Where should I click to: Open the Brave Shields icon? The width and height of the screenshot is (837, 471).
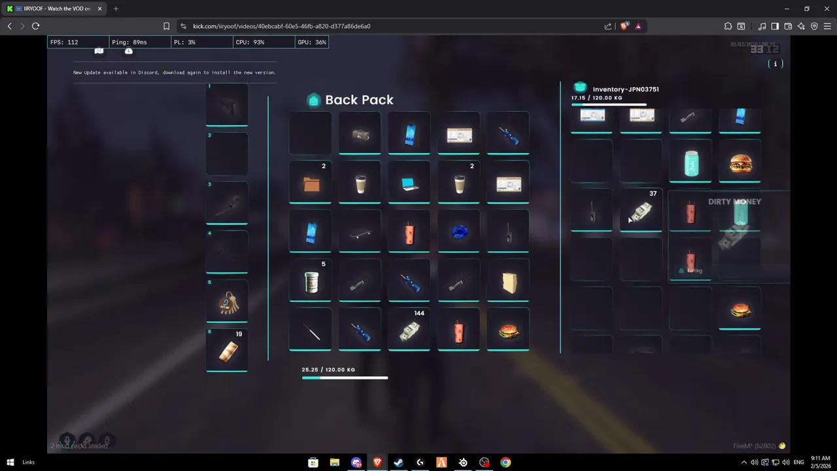pyautogui.click(x=624, y=26)
